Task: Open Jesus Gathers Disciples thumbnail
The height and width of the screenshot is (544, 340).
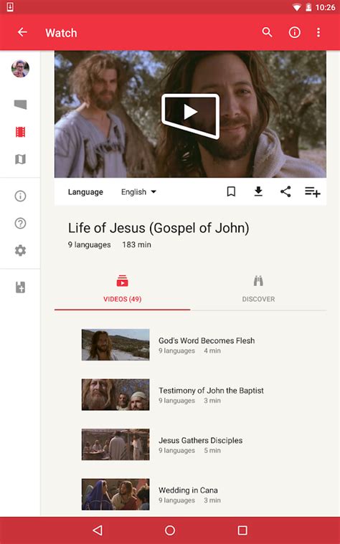Action: pos(115,444)
